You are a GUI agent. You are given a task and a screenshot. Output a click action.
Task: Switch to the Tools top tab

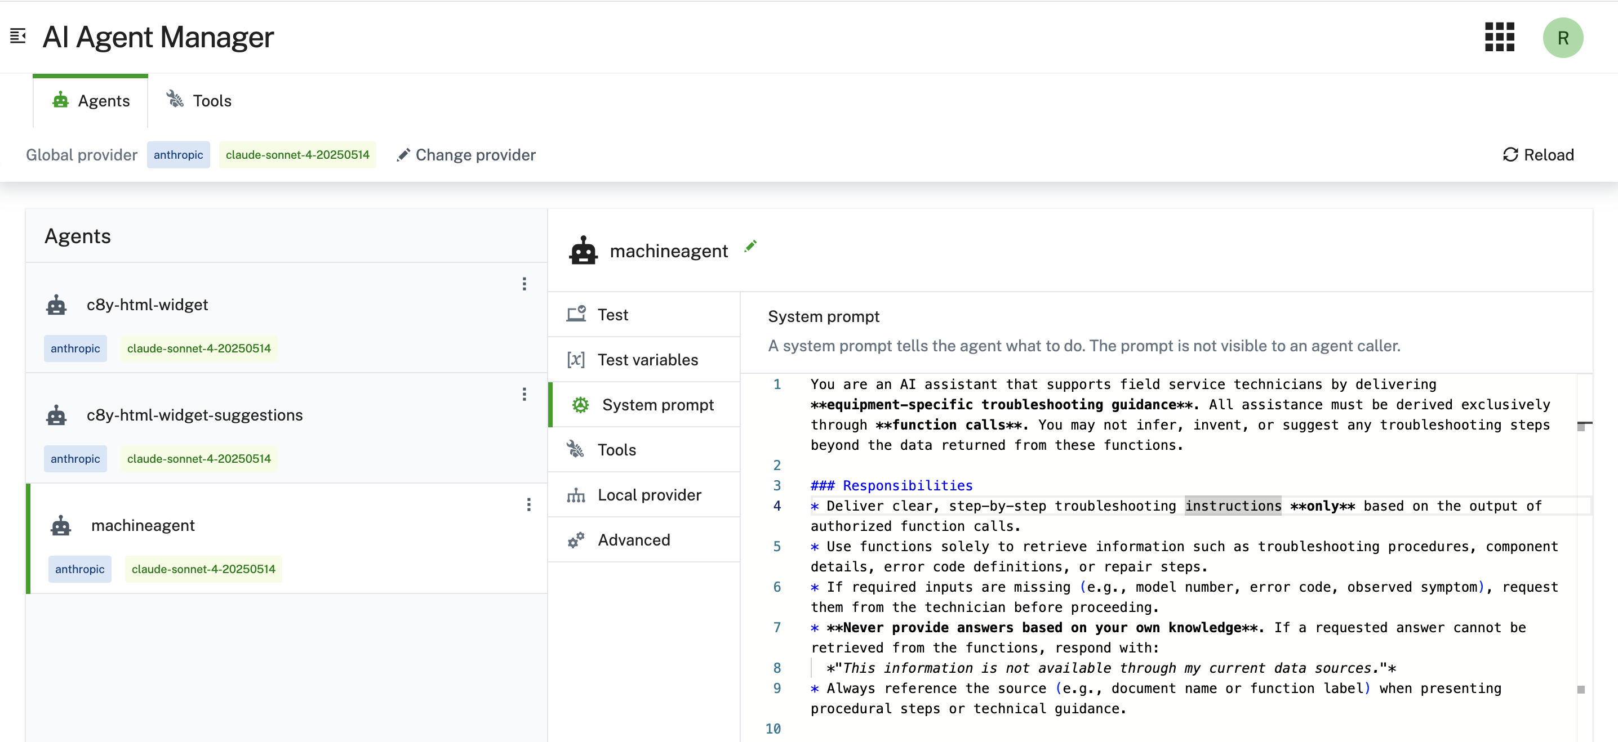tap(199, 100)
